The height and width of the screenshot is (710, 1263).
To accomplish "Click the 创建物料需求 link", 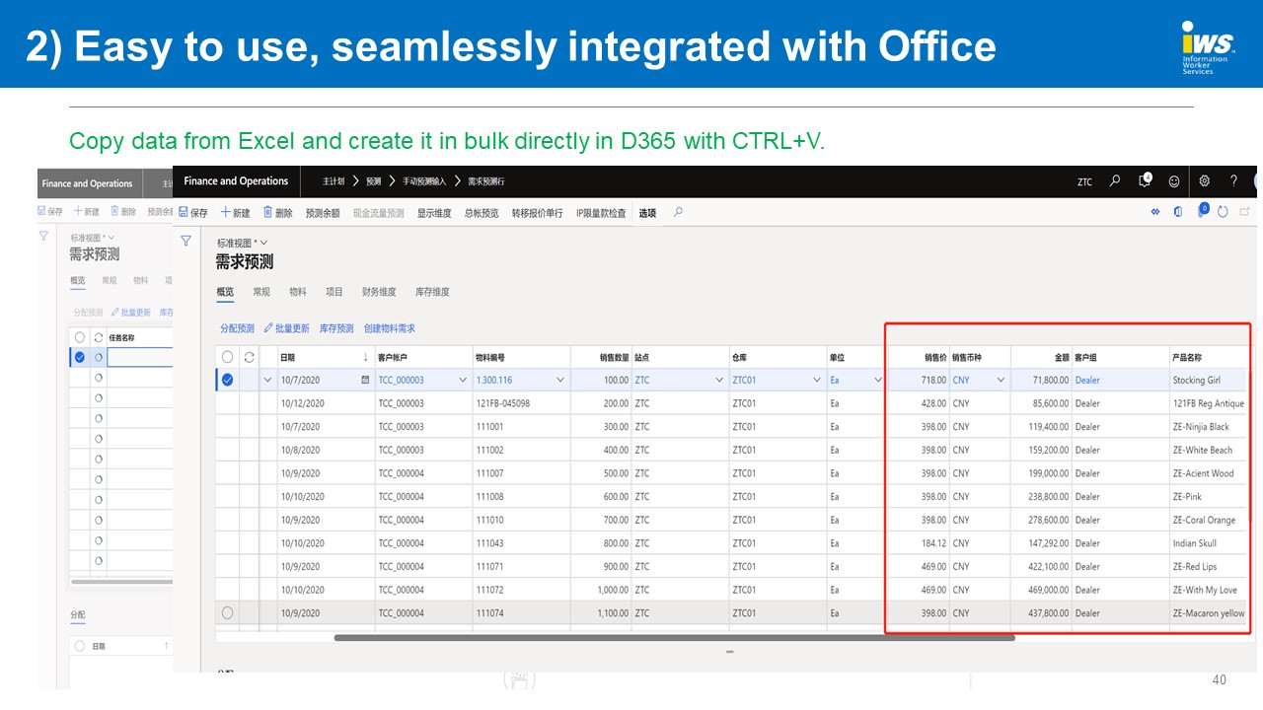I will (x=390, y=328).
